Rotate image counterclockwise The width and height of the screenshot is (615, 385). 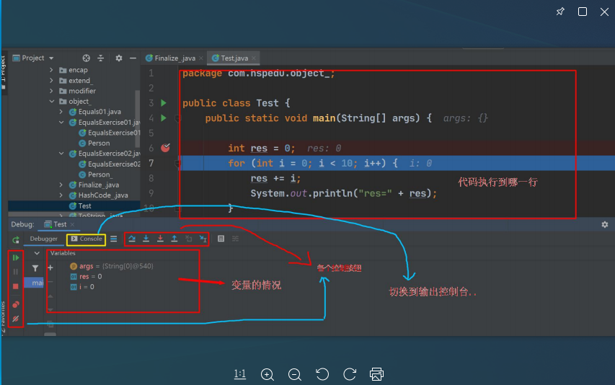pos(322,374)
